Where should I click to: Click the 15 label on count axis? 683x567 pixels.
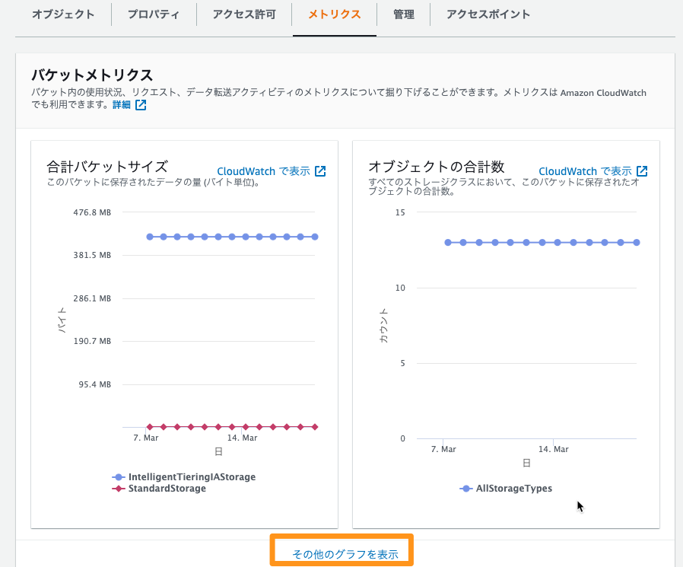[x=400, y=212]
